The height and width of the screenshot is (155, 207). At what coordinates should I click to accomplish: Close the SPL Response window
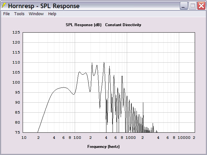click(x=201, y=6)
